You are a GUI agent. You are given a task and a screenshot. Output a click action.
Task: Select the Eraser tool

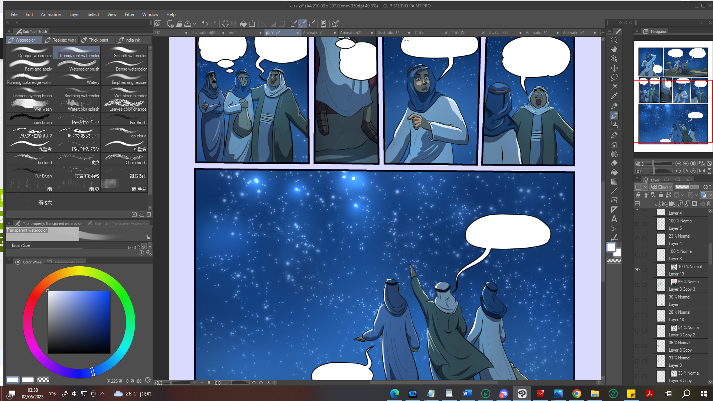[x=614, y=163]
